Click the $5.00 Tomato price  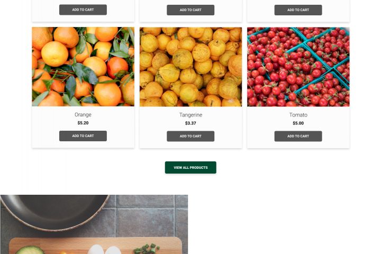click(298, 123)
